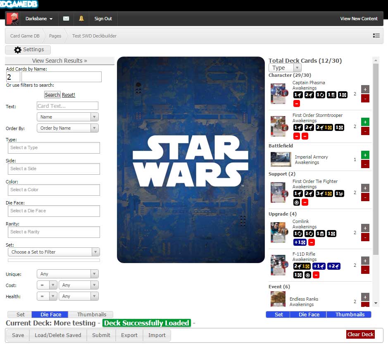Remove Imperial Armory with minus button

pyautogui.click(x=365, y=164)
